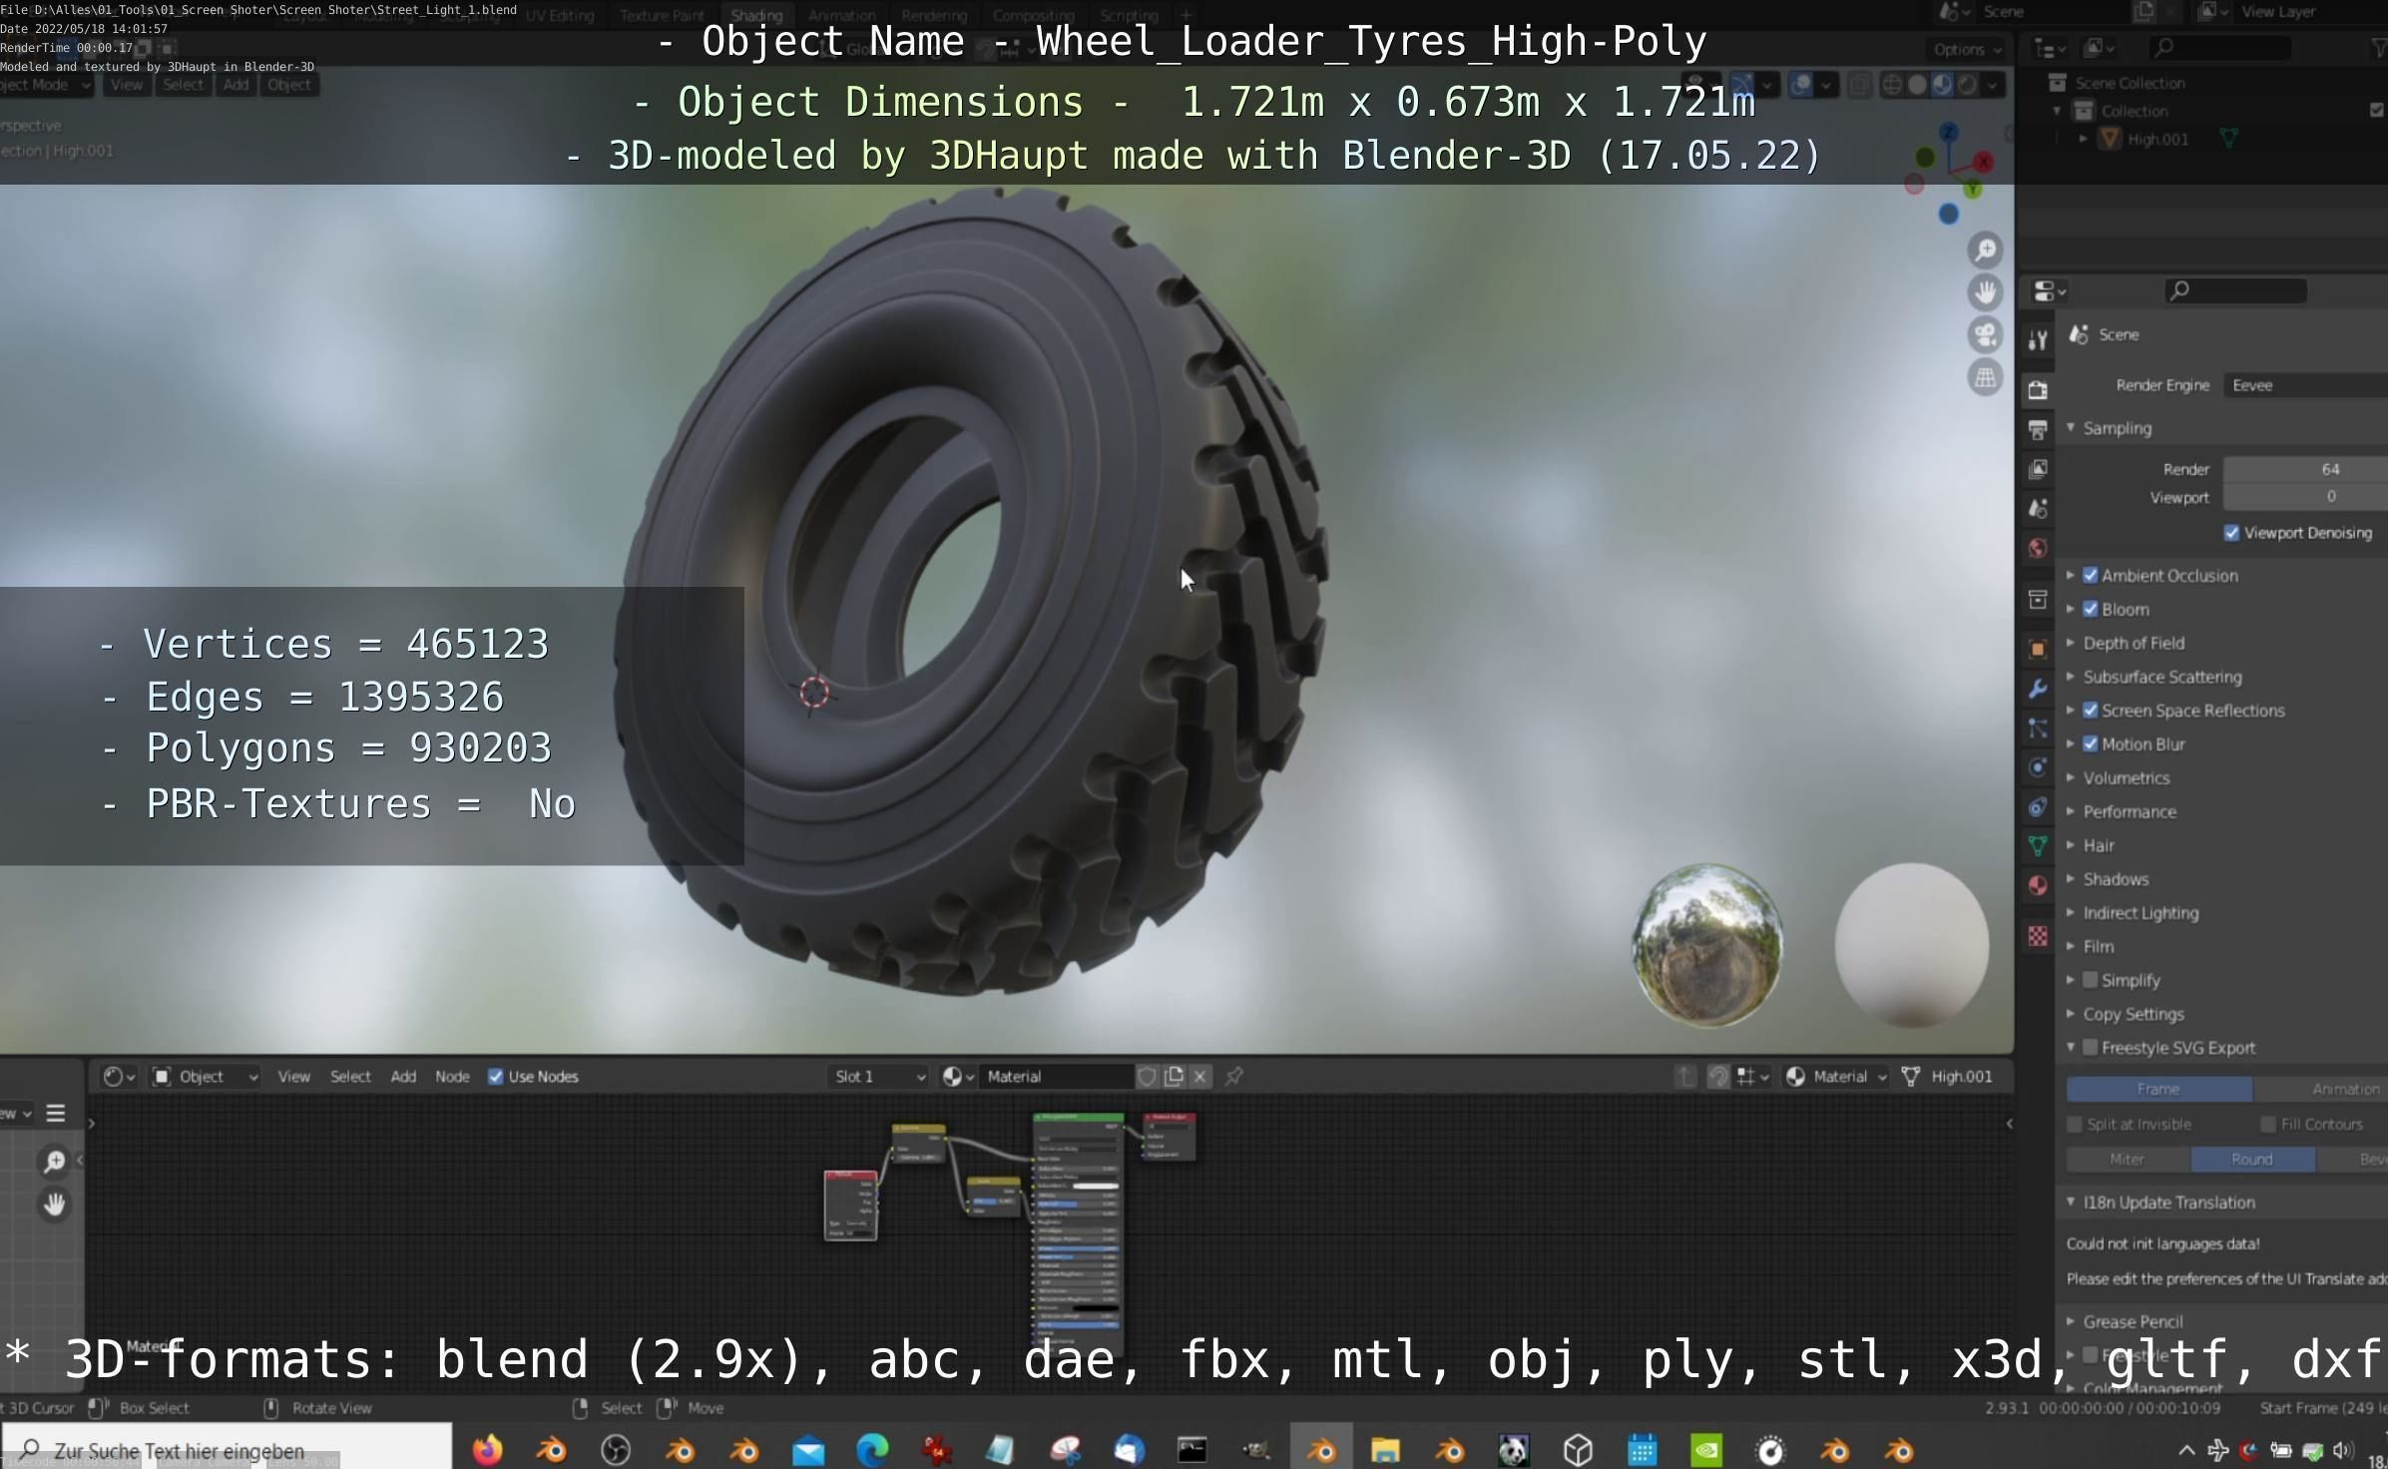Open the Tool properties tab
2388x1469 pixels.
2038,340
